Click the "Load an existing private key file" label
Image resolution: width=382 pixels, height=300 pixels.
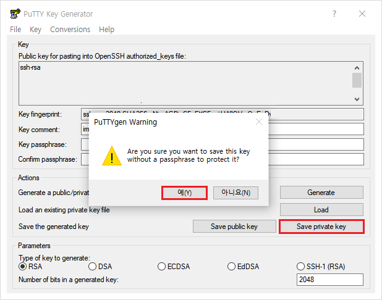tap(64, 210)
